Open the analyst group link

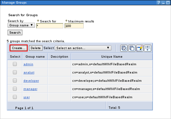29,73
